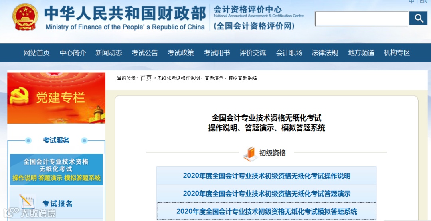Open 中心简介 navigation item
The image size is (431, 221).
coord(73,53)
